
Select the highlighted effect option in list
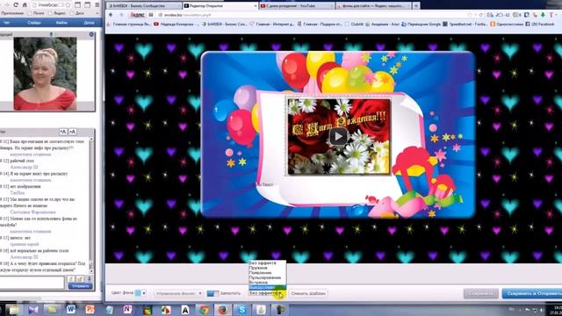pyautogui.click(x=267, y=287)
